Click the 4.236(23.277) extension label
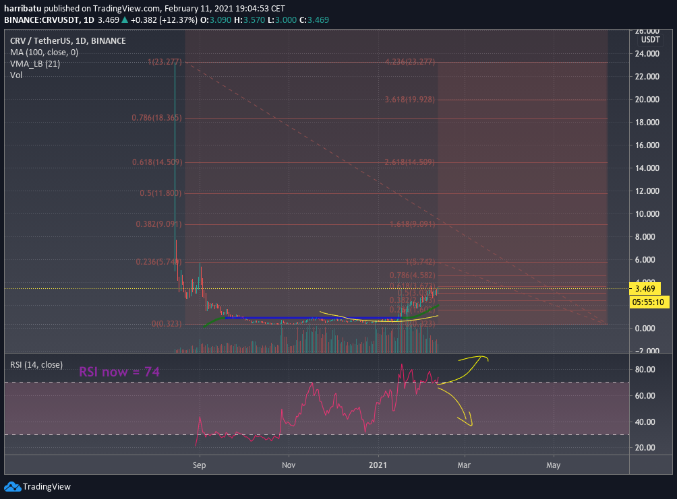The height and width of the screenshot is (499, 677). (x=410, y=62)
